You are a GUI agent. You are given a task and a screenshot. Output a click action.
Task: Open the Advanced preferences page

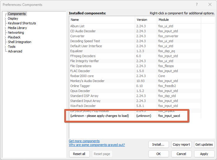point(15,52)
